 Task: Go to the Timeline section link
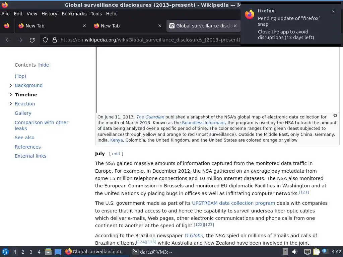click(26, 95)
